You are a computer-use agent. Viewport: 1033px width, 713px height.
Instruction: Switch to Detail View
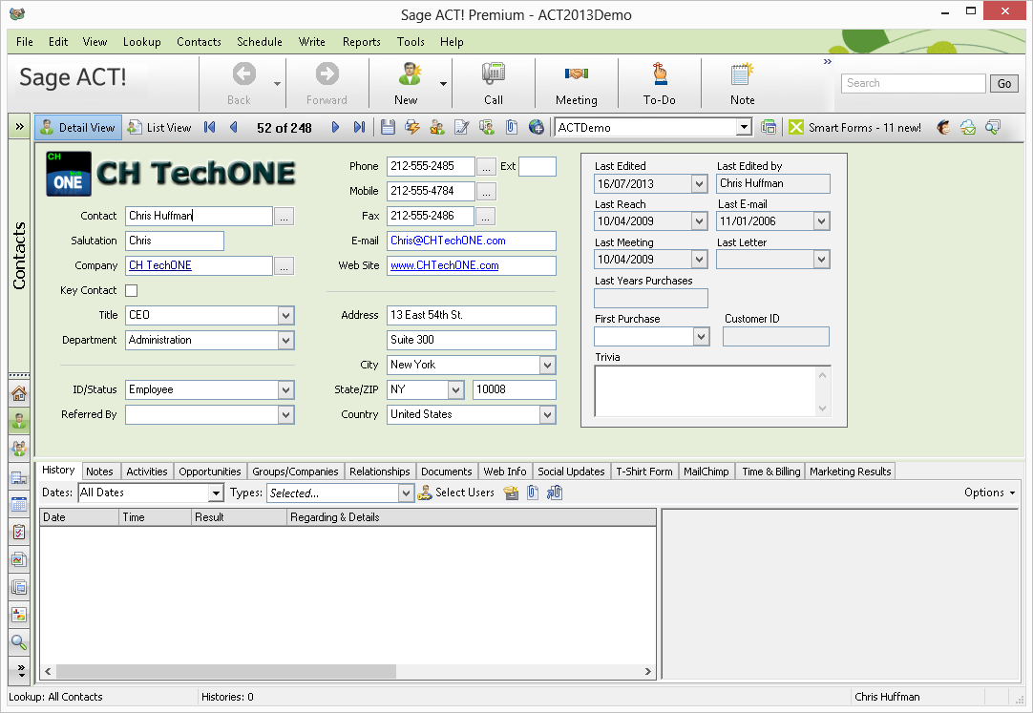tap(78, 127)
